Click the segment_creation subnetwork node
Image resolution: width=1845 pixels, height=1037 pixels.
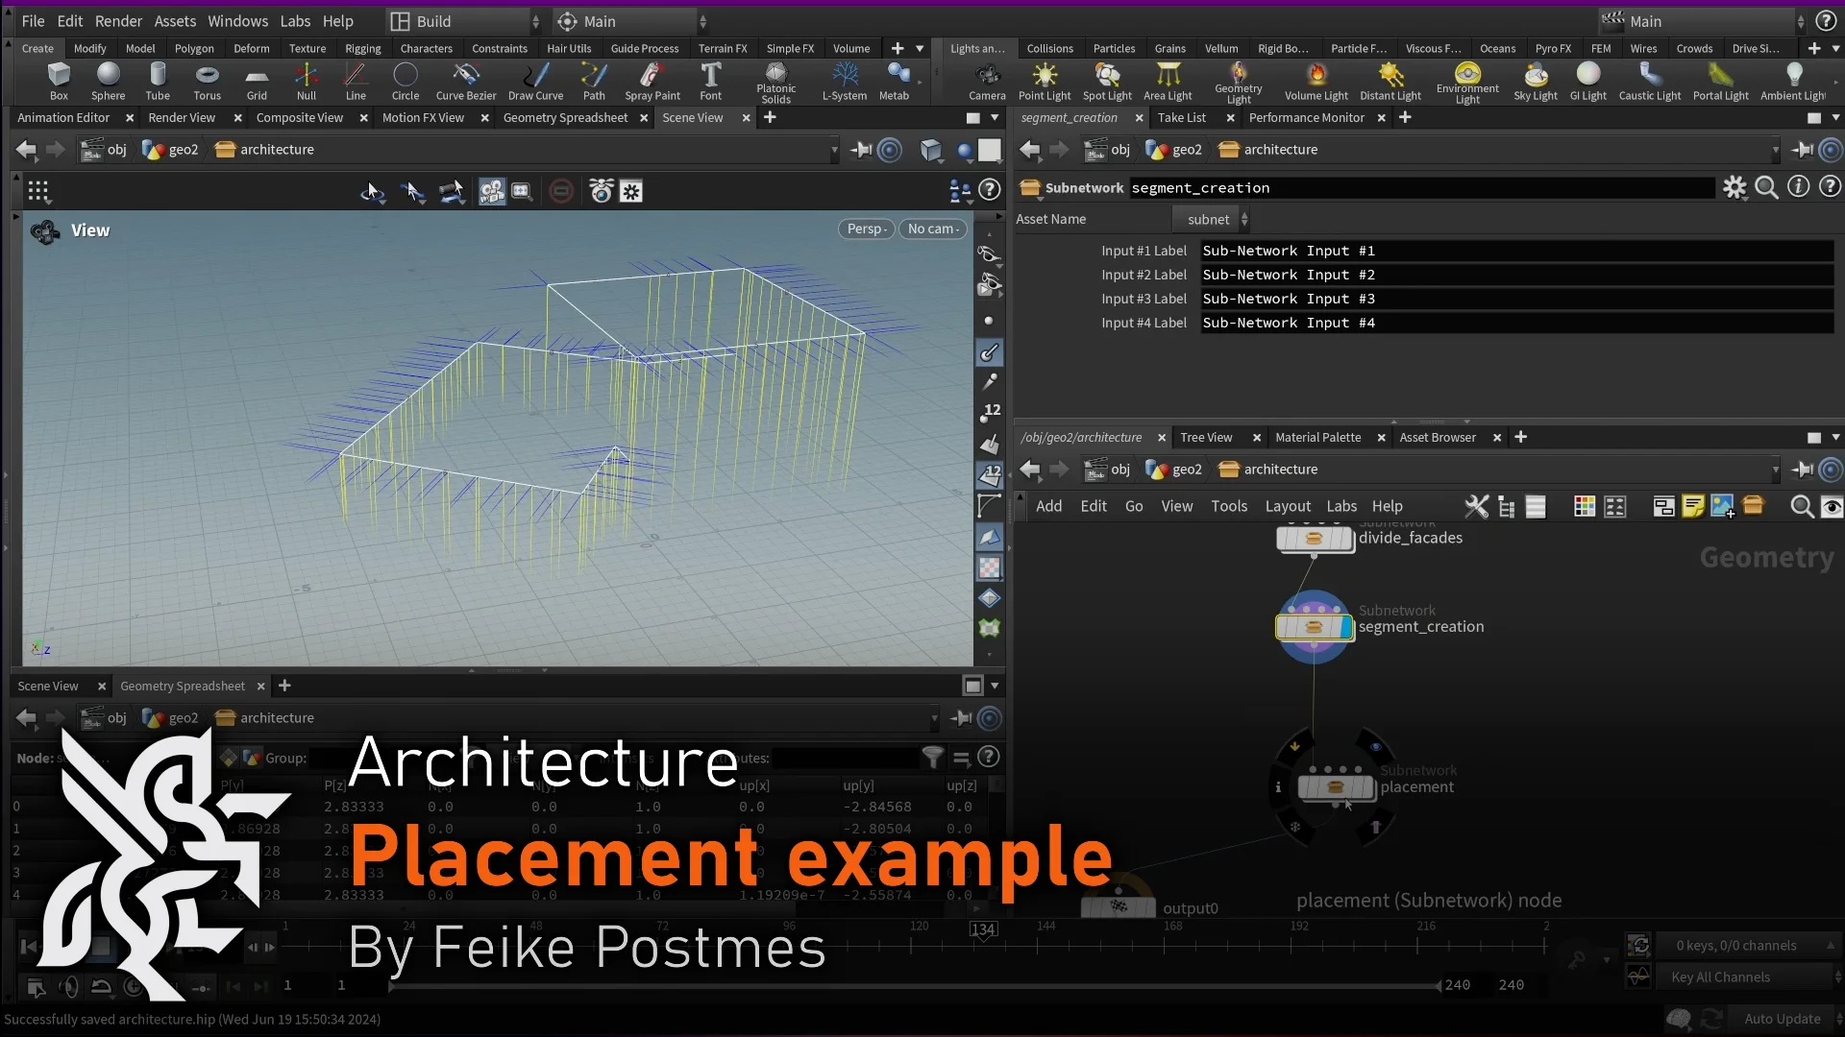click(x=1314, y=627)
